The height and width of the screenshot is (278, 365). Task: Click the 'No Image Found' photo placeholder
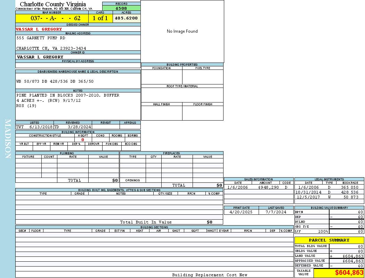click(x=182, y=31)
